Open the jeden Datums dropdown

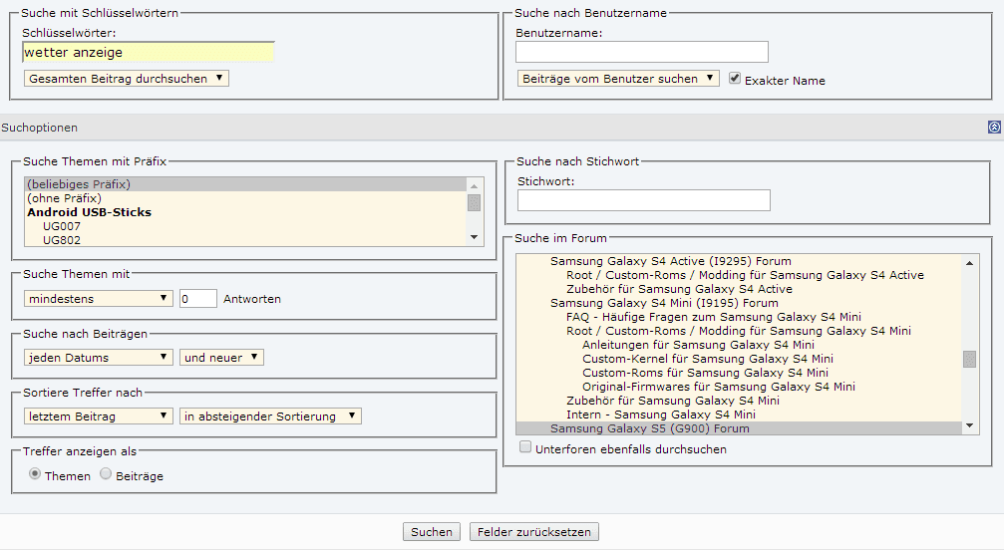tap(98, 358)
